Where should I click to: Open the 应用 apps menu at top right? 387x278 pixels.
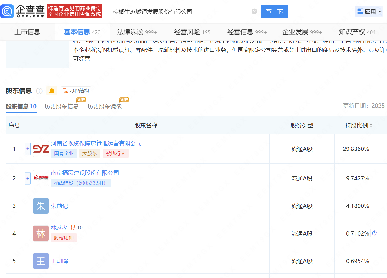369,11
